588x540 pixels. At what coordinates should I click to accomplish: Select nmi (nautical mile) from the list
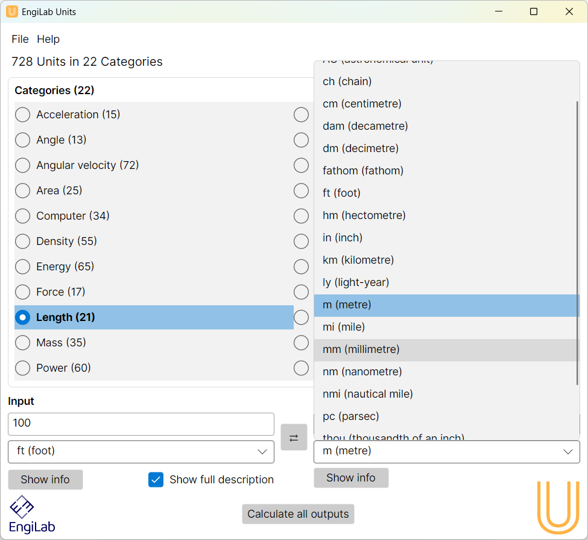click(x=368, y=394)
